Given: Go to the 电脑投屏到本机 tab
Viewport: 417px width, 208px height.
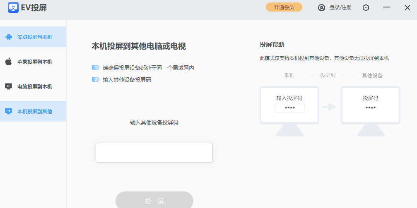Looking at the screenshot, I should (35, 86).
